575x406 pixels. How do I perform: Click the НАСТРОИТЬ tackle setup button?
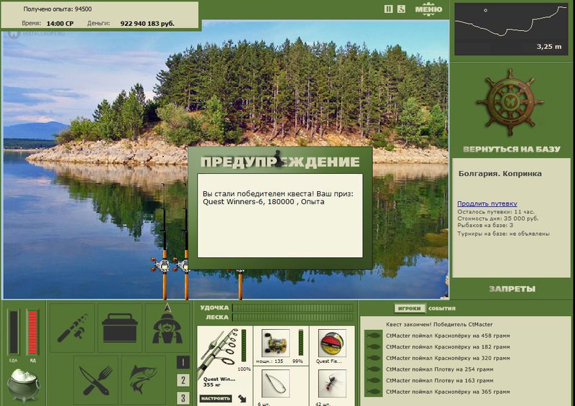click(x=216, y=398)
